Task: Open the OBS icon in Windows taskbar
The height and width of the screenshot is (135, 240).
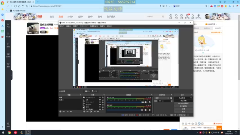Action: tap(28, 133)
